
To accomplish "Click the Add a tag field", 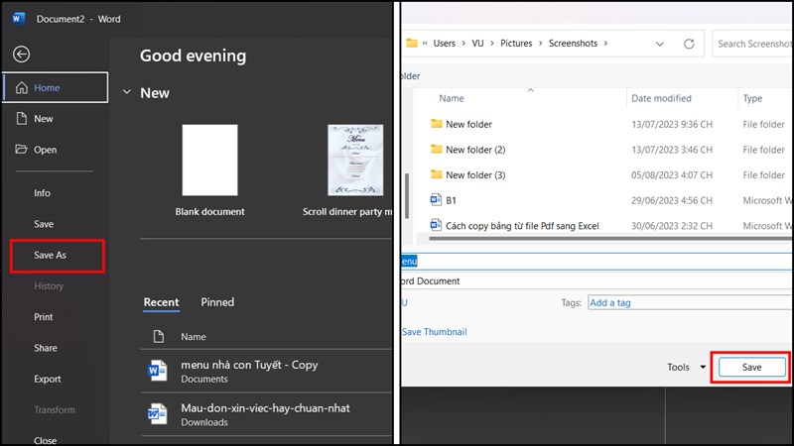I will pyautogui.click(x=691, y=303).
